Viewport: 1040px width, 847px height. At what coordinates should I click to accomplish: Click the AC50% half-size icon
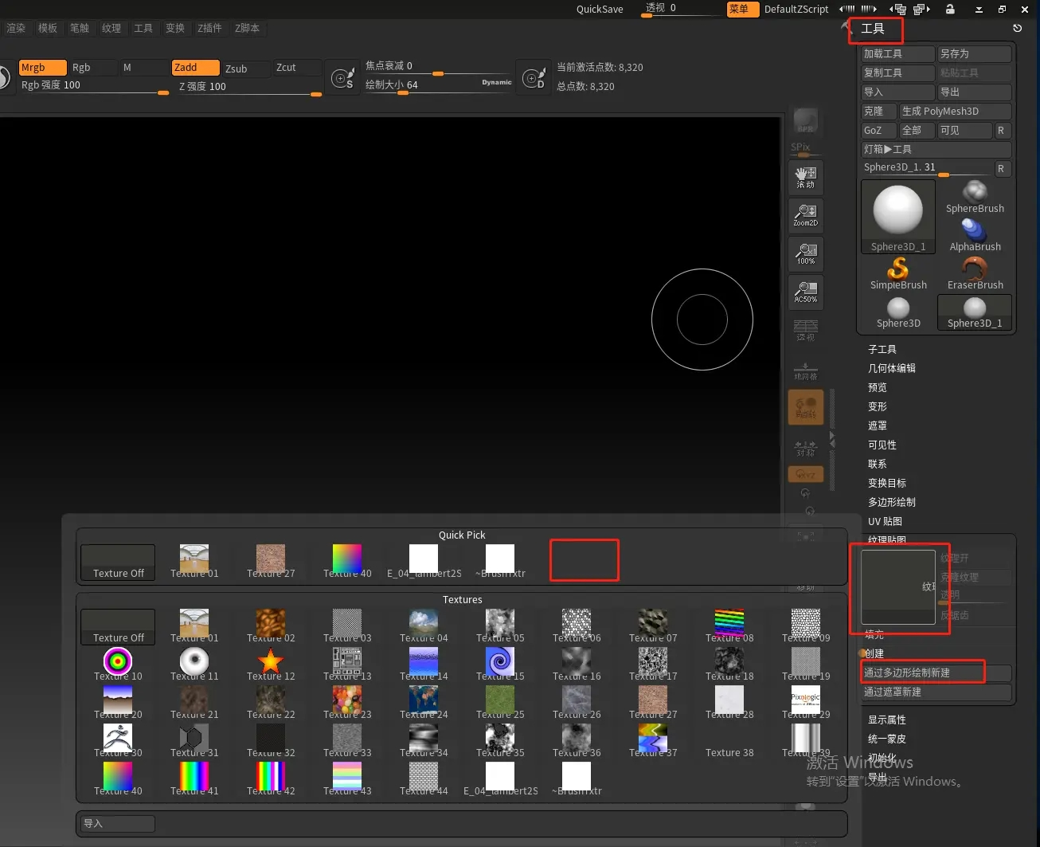[805, 291]
